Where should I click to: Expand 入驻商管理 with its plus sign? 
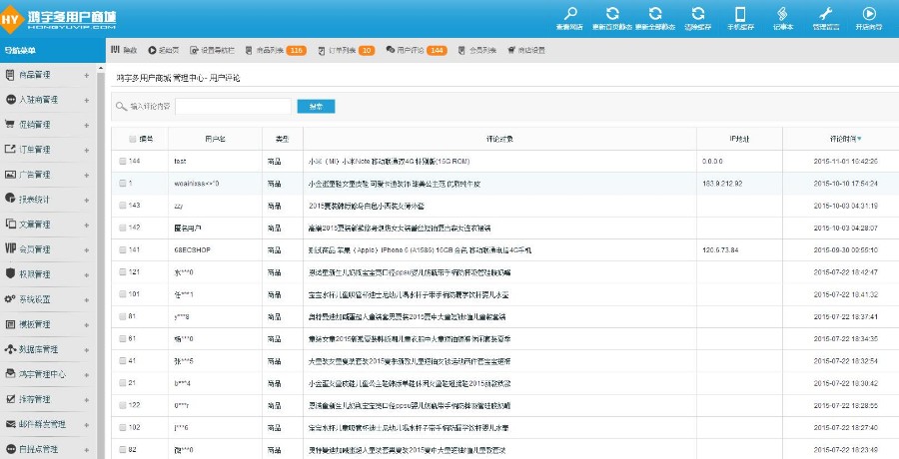coord(87,100)
